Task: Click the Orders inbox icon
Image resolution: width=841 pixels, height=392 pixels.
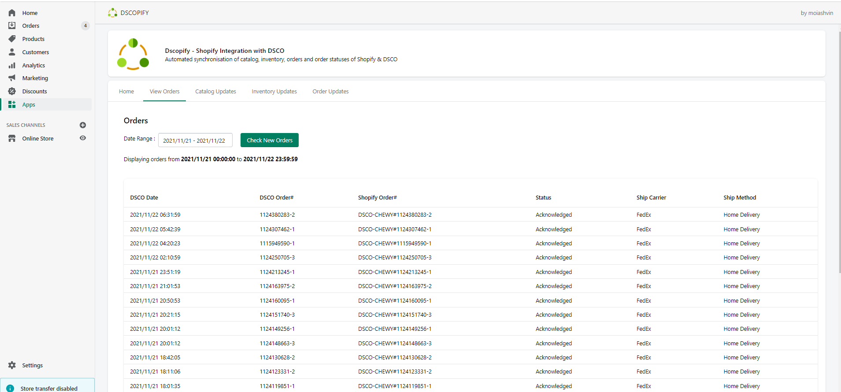Action: point(12,26)
